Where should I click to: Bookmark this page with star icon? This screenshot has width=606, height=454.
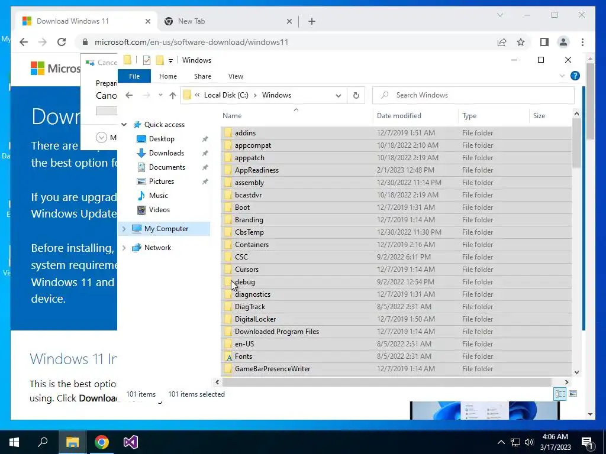point(521,42)
